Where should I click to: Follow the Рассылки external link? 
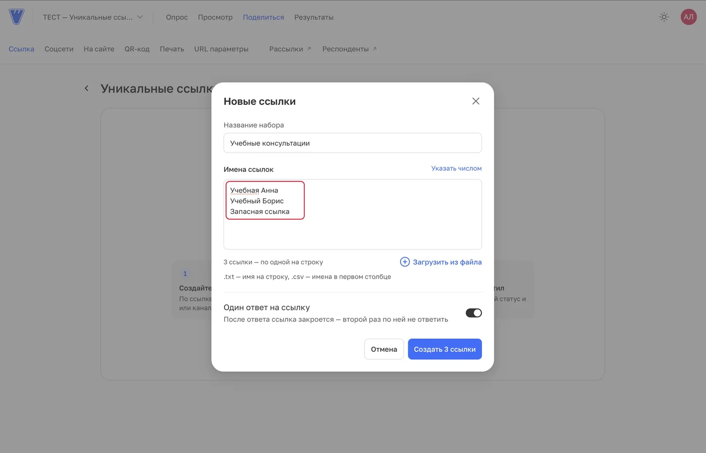pyautogui.click(x=290, y=49)
